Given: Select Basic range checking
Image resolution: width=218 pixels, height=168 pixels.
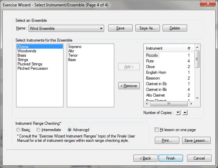Looking at the screenshot, I should pyautogui.click(x=23, y=130).
